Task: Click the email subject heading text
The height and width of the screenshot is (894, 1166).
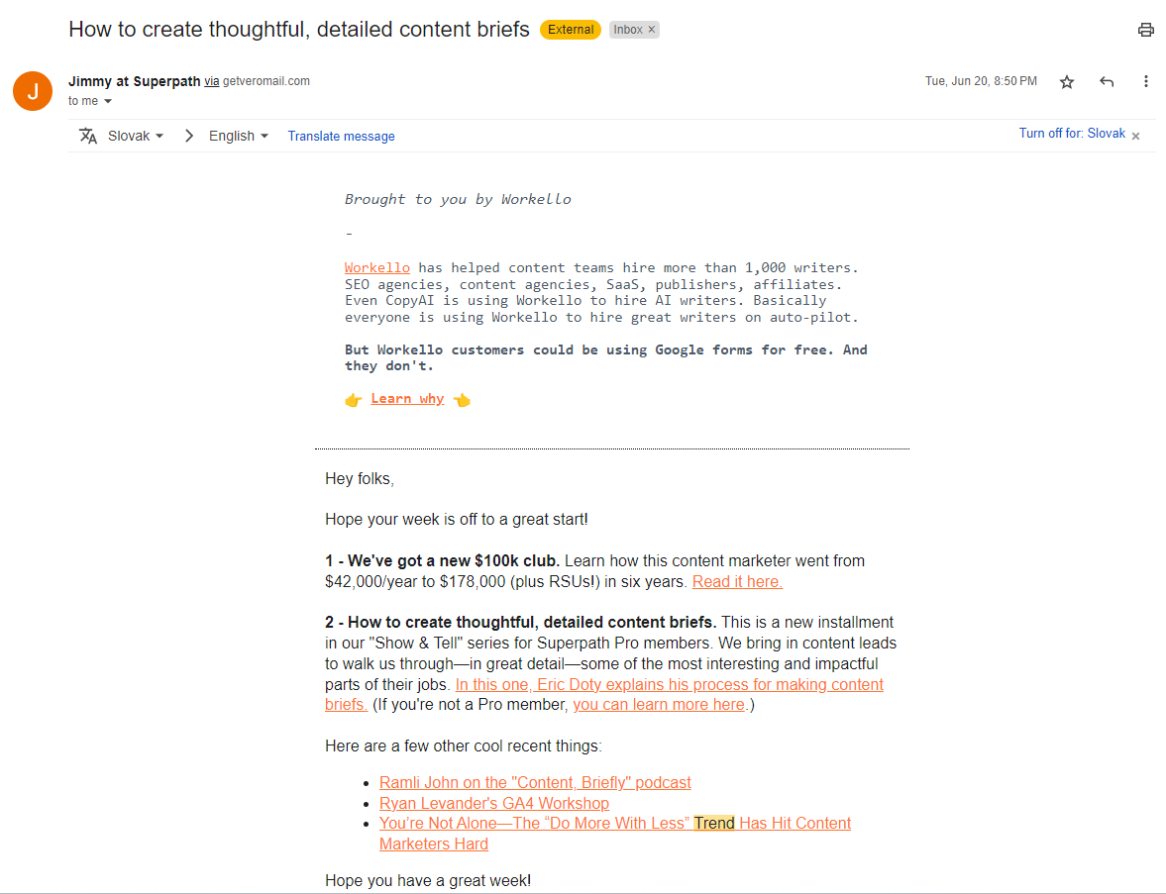Action: coord(299,30)
